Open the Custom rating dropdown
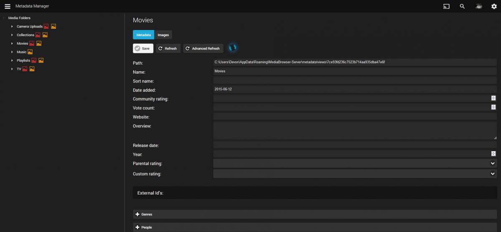 pos(493,174)
